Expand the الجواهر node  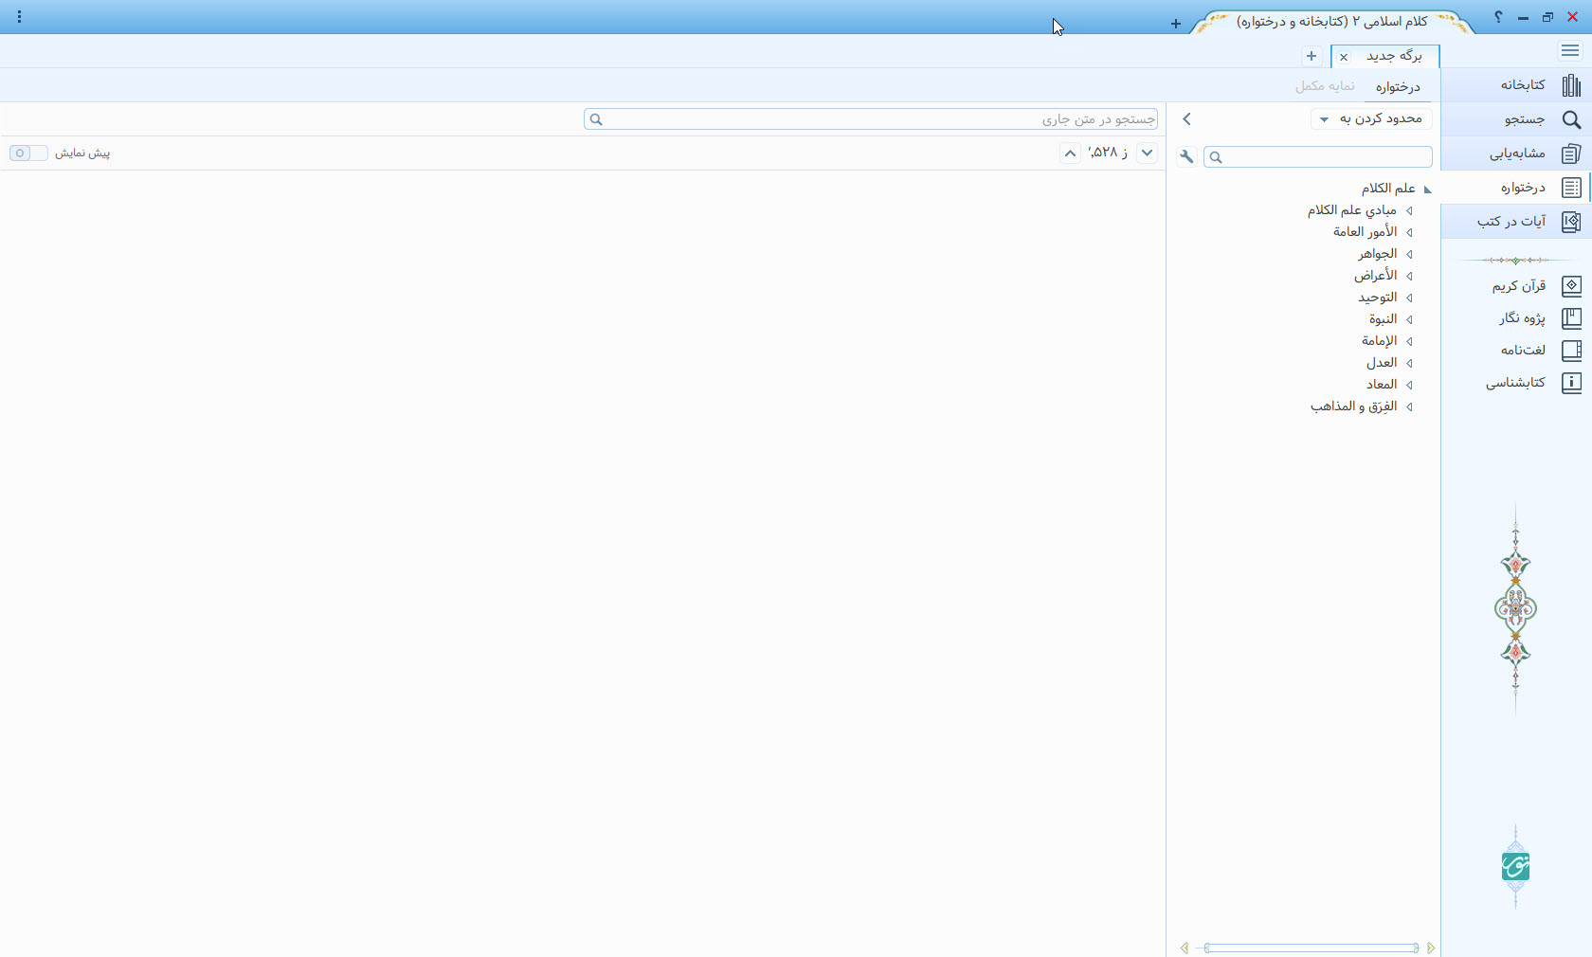click(x=1409, y=255)
